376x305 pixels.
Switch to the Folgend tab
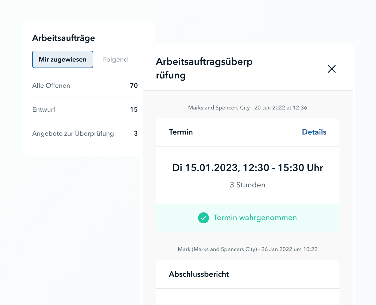(115, 59)
